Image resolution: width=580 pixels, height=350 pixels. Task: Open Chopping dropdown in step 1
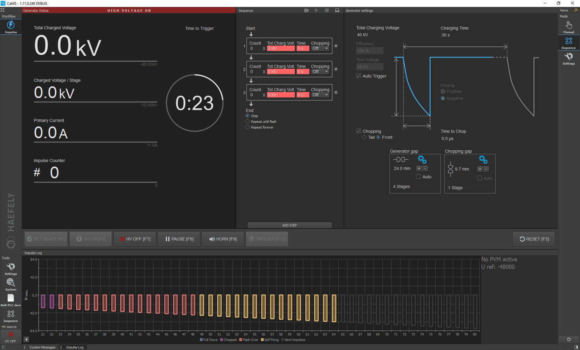click(320, 49)
